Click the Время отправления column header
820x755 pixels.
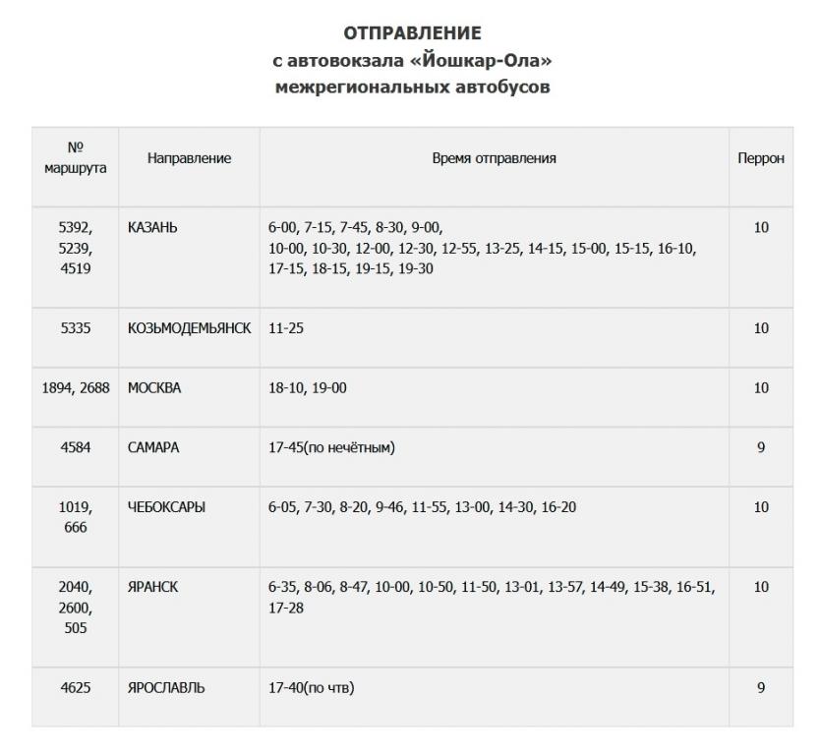click(x=494, y=157)
